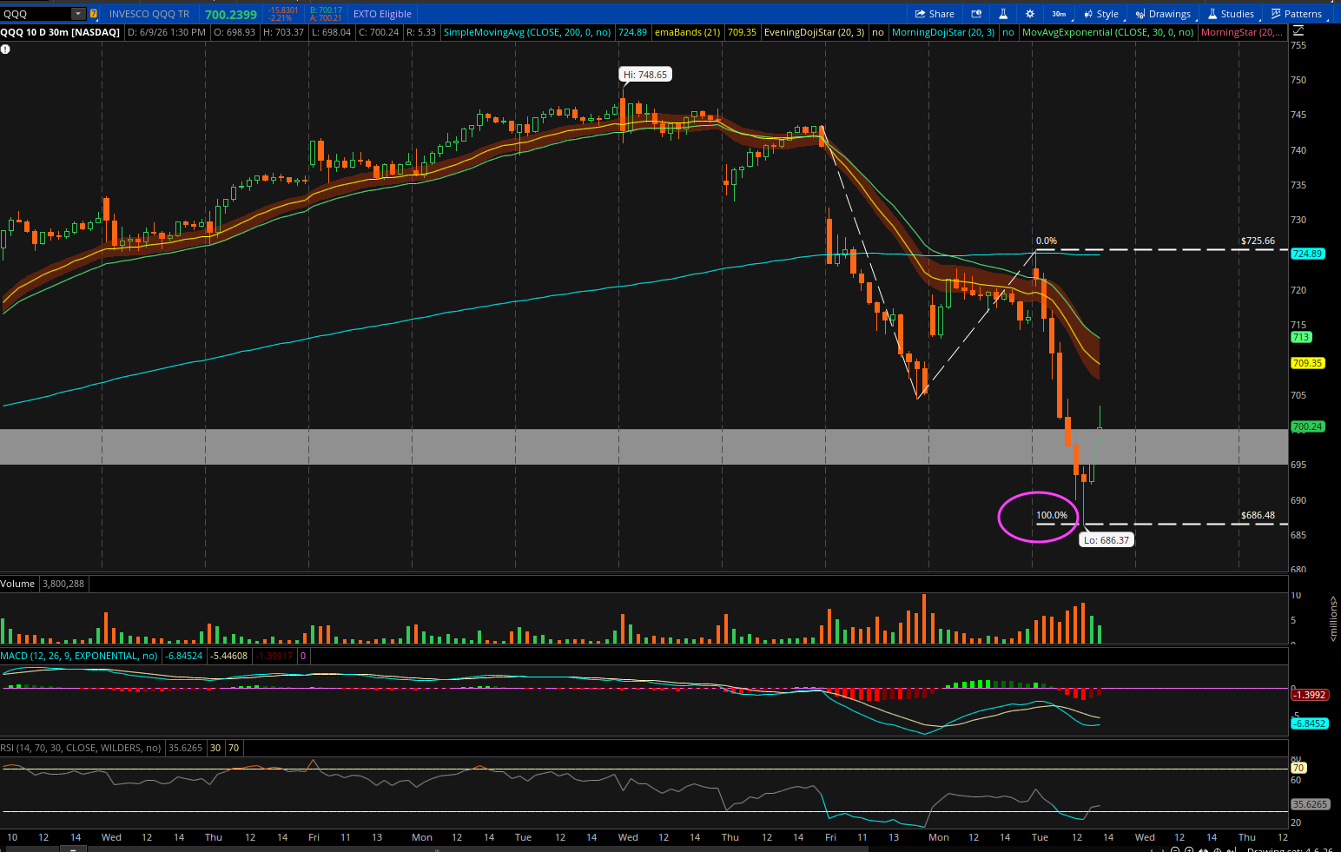Click the chart icon right of Share

coord(976,14)
